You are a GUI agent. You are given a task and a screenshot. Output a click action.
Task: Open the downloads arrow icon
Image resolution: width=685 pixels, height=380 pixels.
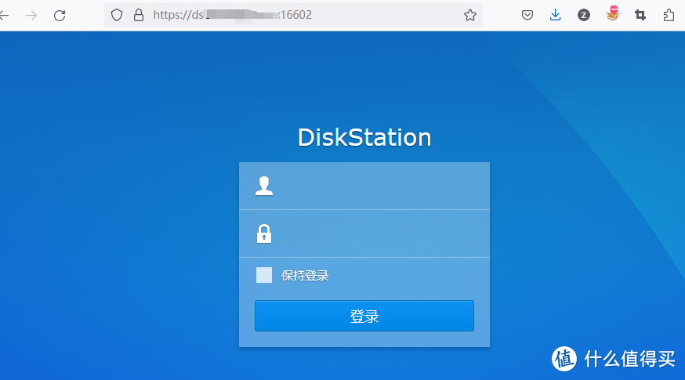pos(555,15)
